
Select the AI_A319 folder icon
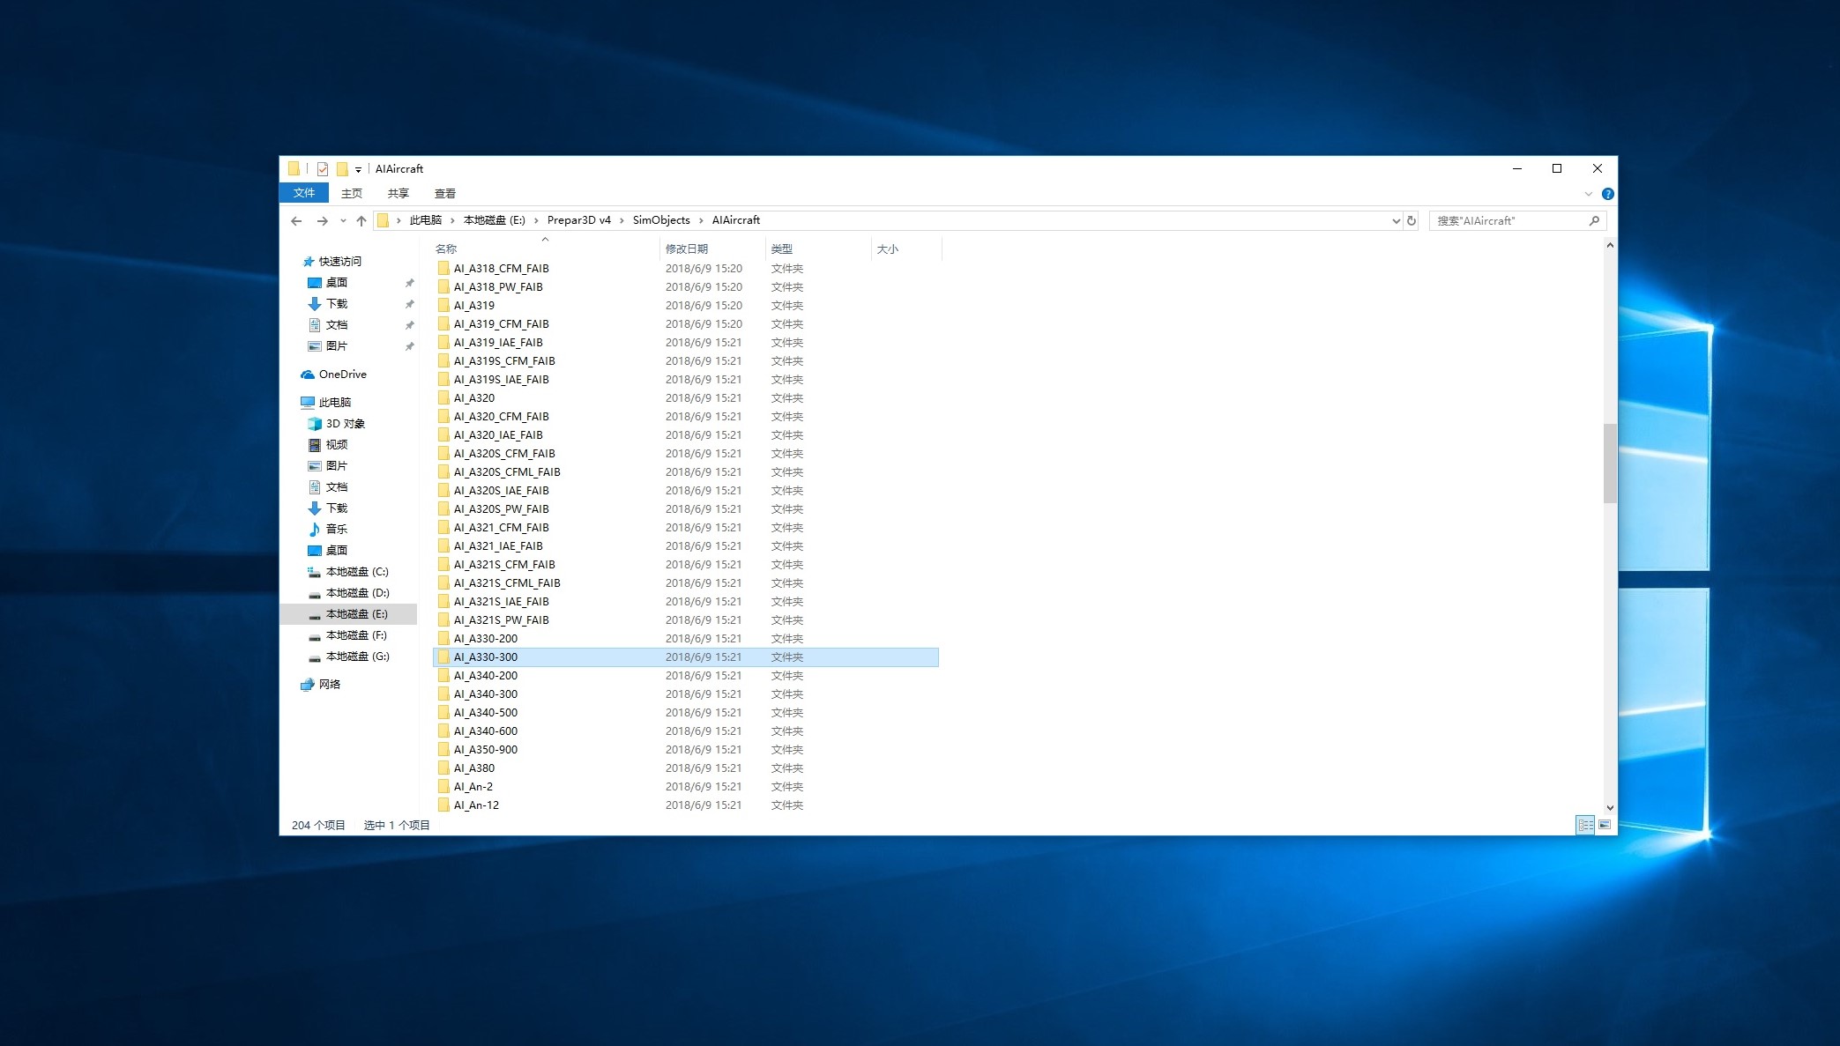pyautogui.click(x=443, y=305)
